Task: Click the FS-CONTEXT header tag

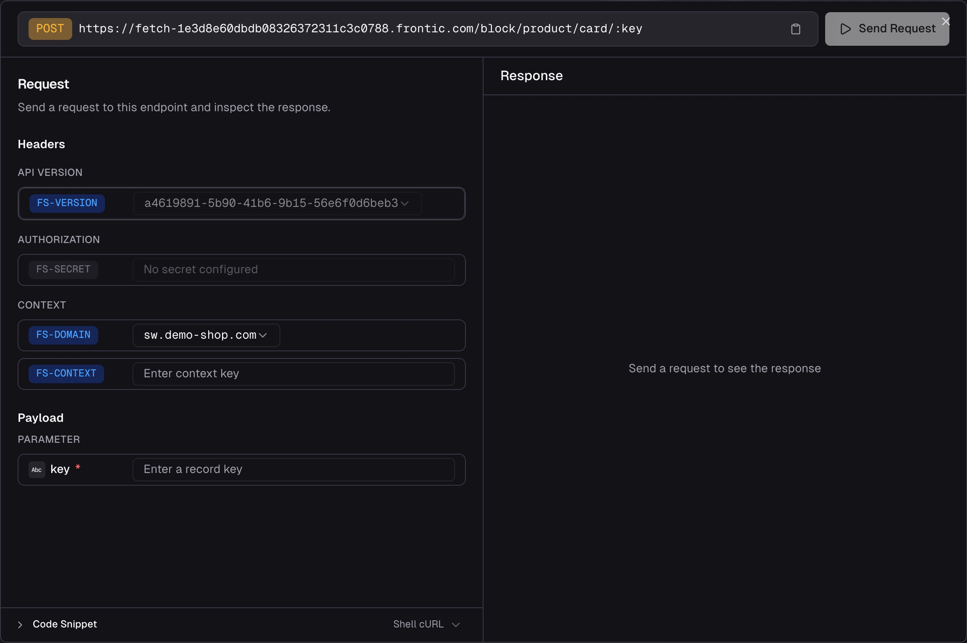Action: pyautogui.click(x=66, y=374)
